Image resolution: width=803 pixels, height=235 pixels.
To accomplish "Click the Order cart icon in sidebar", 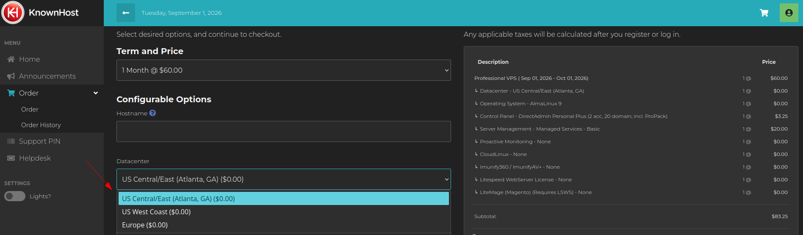I will point(11,93).
